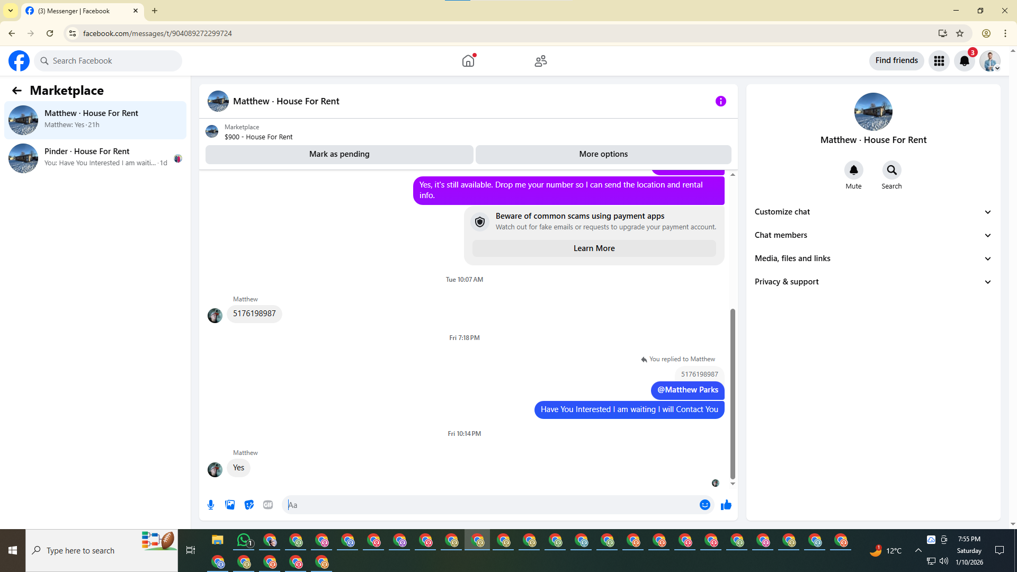Open the emoji picker in message box
Image resolution: width=1017 pixels, height=572 pixels.
704,505
